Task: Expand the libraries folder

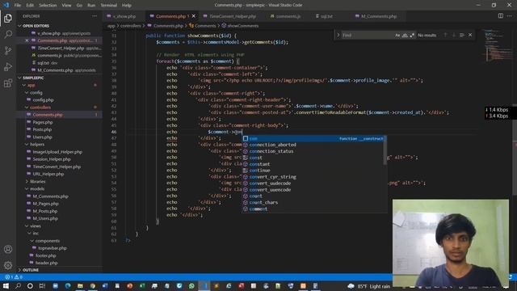Action: (x=59, y=181)
